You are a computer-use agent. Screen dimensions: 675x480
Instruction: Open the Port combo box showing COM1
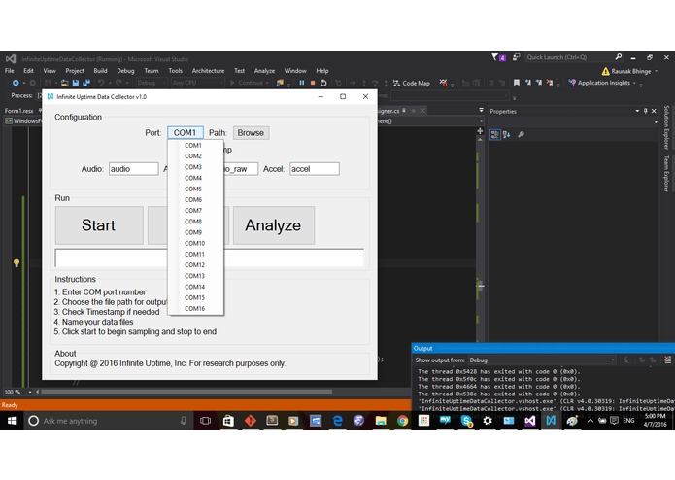[186, 132]
